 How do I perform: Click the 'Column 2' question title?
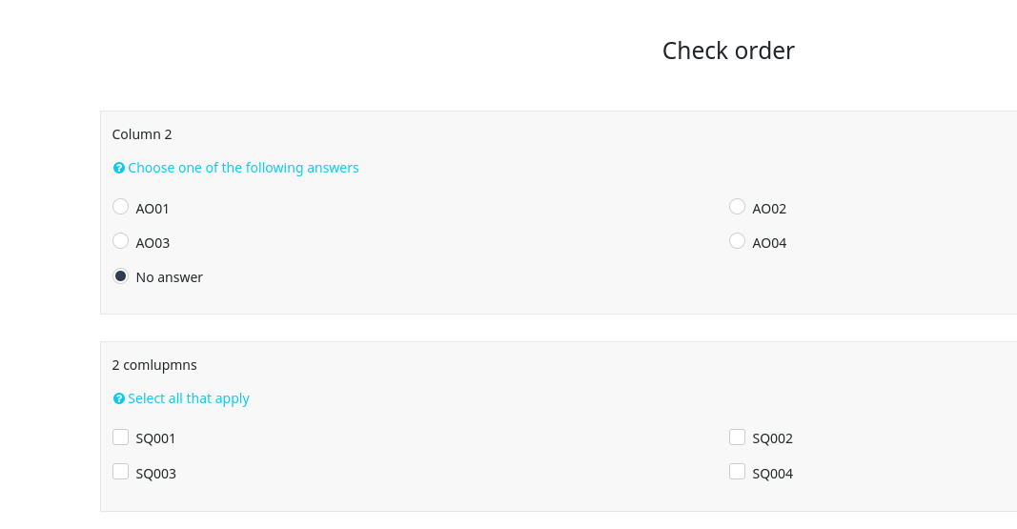(x=142, y=134)
